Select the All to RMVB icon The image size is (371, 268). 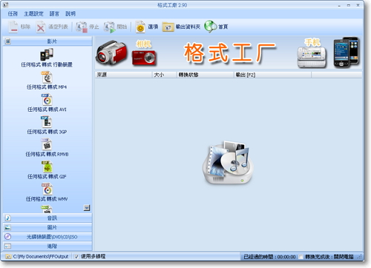point(47,144)
